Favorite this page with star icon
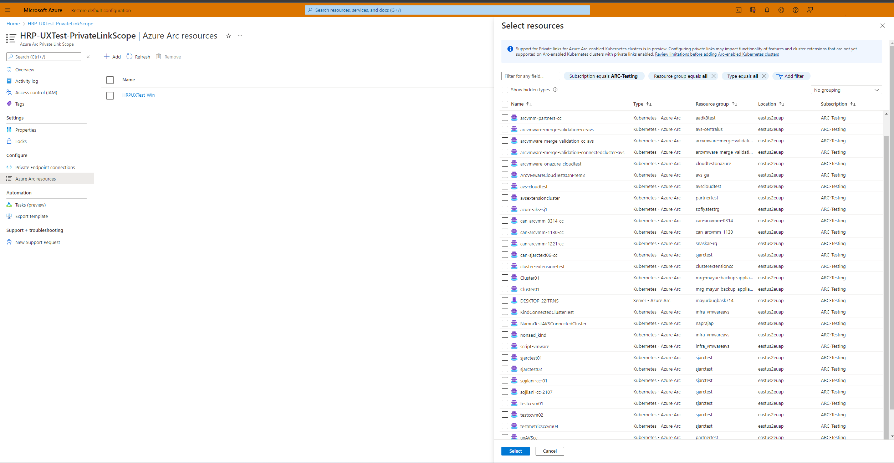The image size is (894, 463). click(229, 36)
